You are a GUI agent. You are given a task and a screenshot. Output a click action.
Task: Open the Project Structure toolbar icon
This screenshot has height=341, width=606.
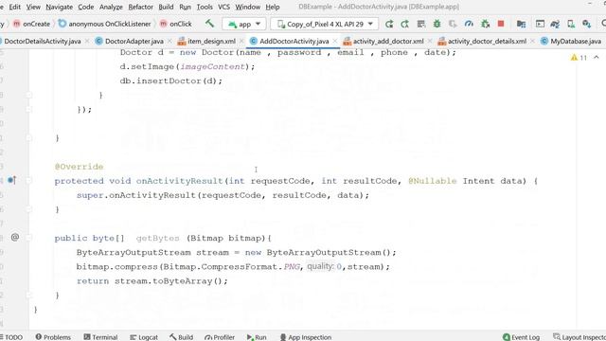pos(521,24)
